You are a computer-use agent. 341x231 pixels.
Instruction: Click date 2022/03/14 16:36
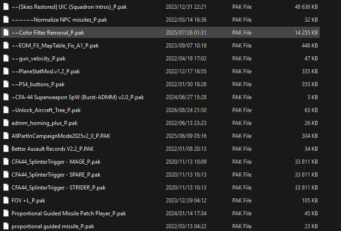click(186, 20)
